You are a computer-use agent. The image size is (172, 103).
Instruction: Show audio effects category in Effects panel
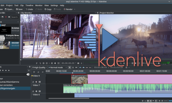pyautogui.click(x=3, y=70)
